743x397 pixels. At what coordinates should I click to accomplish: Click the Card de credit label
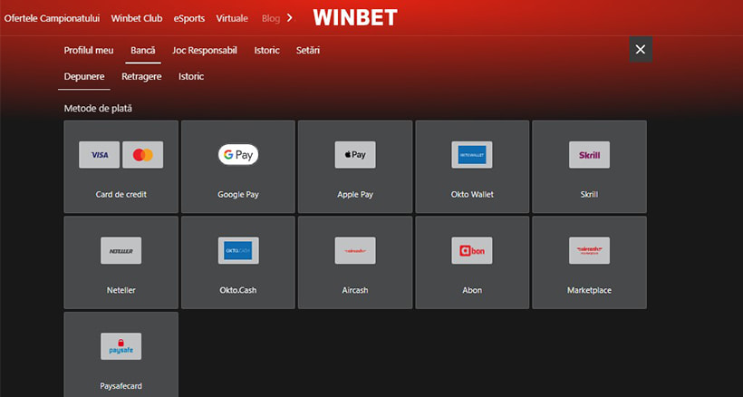point(121,194)
